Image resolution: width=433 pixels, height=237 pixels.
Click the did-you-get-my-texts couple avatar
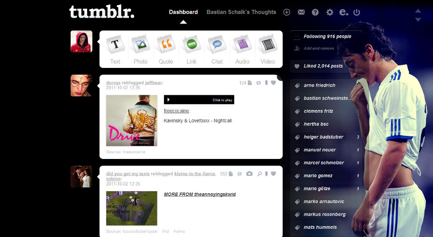[81, 176]
